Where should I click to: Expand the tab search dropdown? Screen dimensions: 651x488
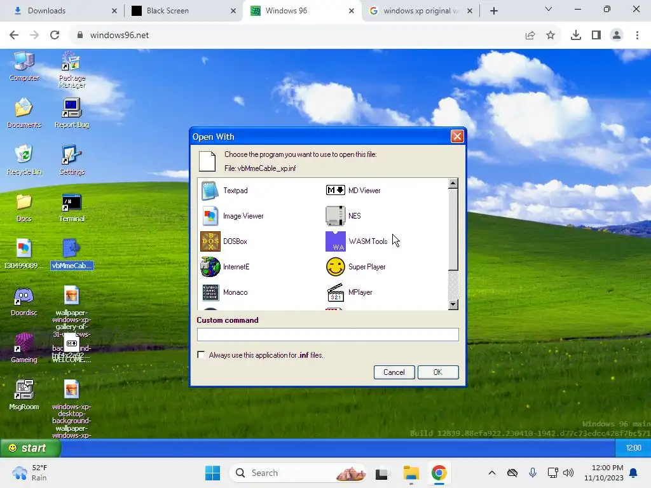pyautogui.click(x=549, y=9)
